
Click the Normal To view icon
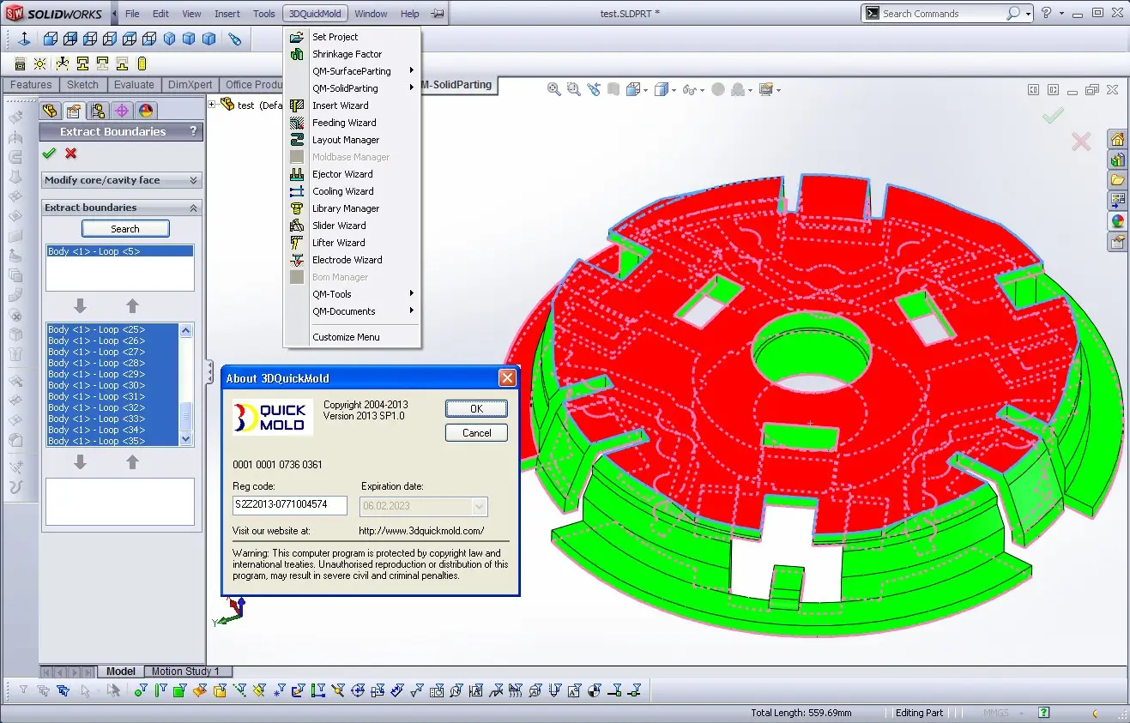[x=24, y=39]
